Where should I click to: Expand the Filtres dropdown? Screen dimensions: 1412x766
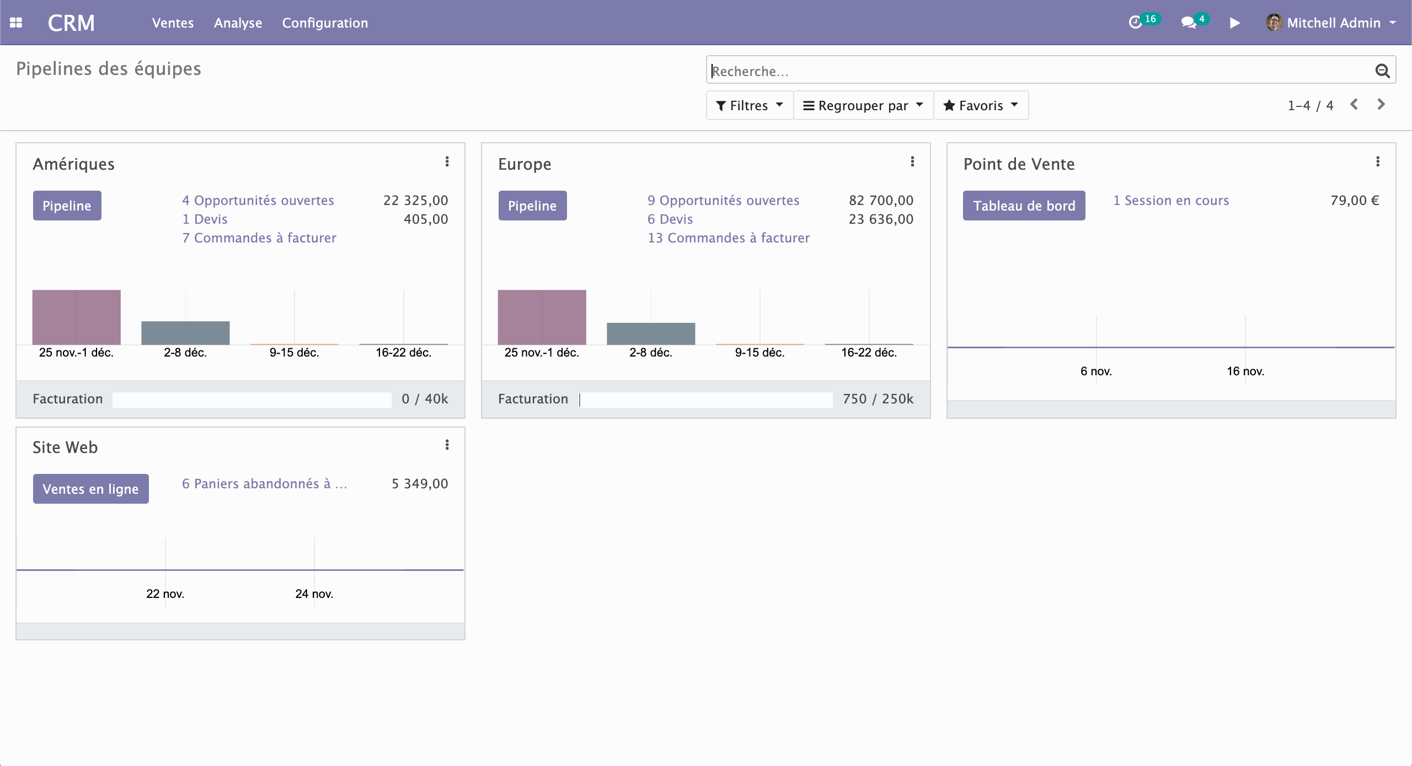tap(749, 105)
